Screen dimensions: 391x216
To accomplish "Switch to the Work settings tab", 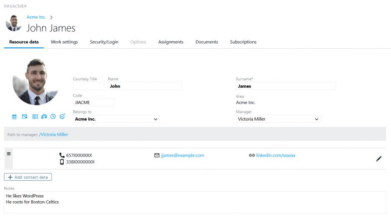I will [x=64, y=42].
